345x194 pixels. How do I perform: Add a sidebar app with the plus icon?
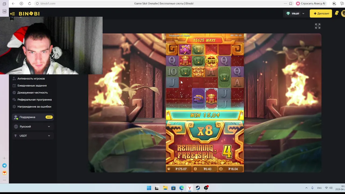pyautogui.click(x=4, y=158)
